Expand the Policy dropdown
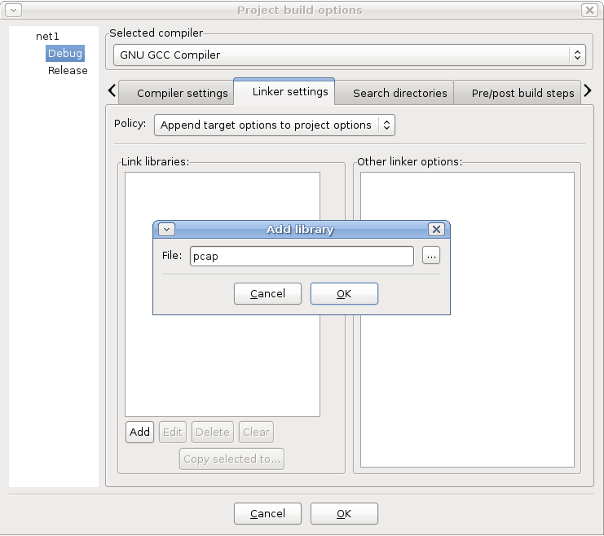Viewport: 604px width, 536px height. pyautogui.click(x=275, y=125)
